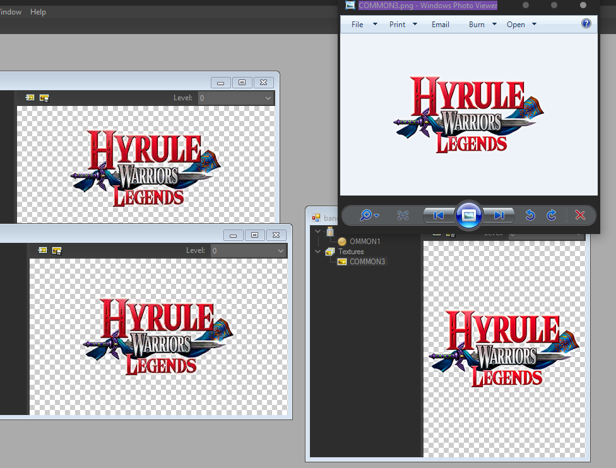Open the File menu in Photo Viewer

click(357, 24)
